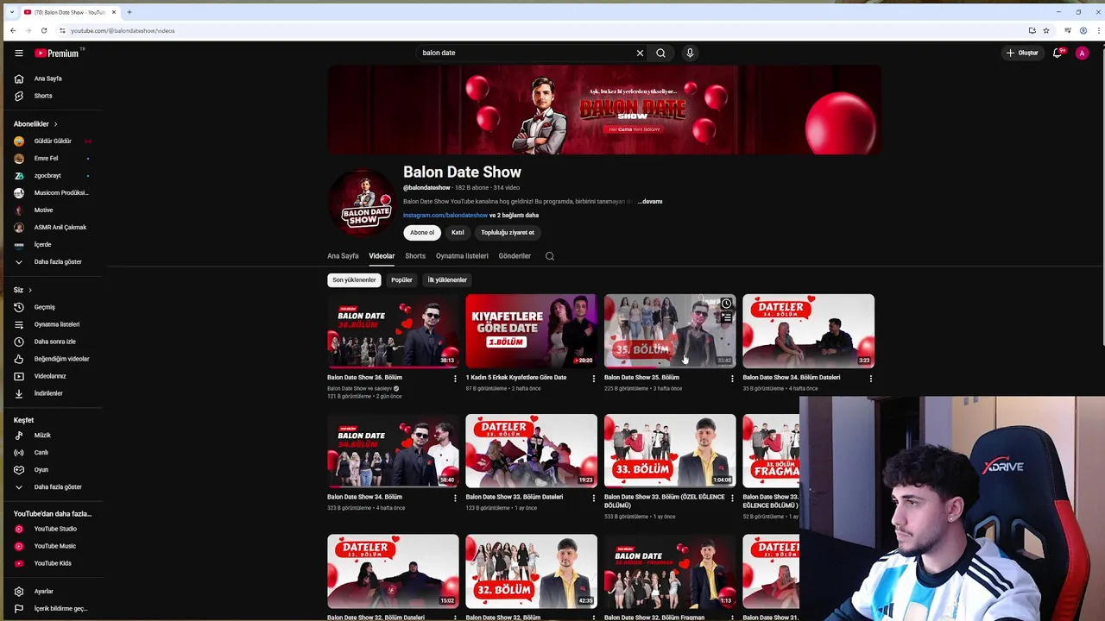Open the hamburger guide menu
The height and width of the screenshot is (621, 1105).
pyautogui.click(x=19, y=53)
